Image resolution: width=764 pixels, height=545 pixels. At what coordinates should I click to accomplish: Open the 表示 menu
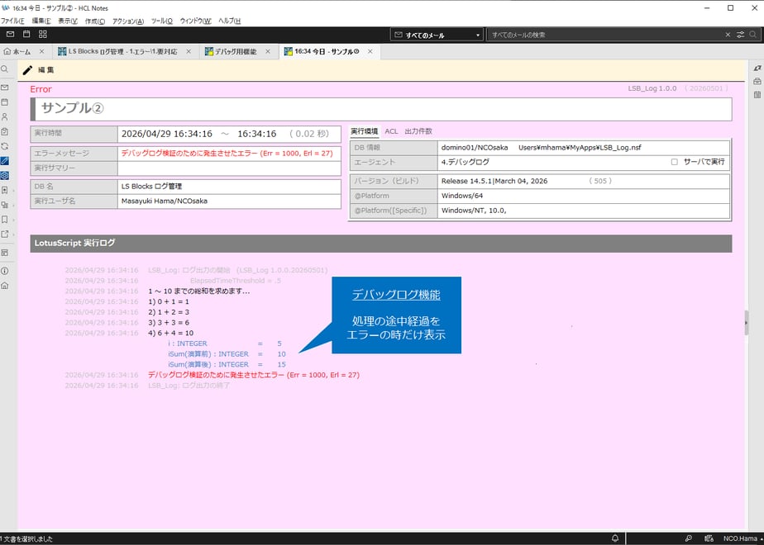(68, 21)
